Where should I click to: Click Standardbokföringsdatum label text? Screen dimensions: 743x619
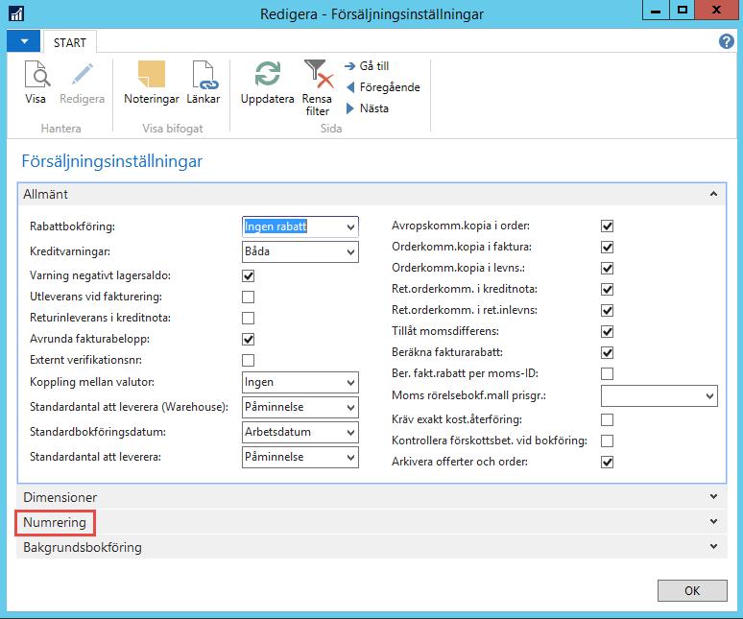click(x=98, y=432)
